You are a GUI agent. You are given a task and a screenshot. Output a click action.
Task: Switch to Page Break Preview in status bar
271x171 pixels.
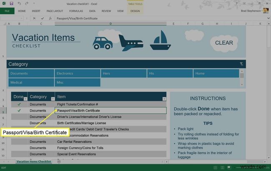pos(229,168)
